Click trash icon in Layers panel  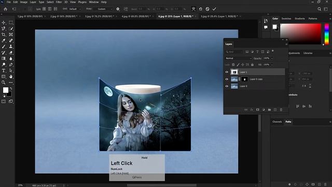[x=281, y=110]
